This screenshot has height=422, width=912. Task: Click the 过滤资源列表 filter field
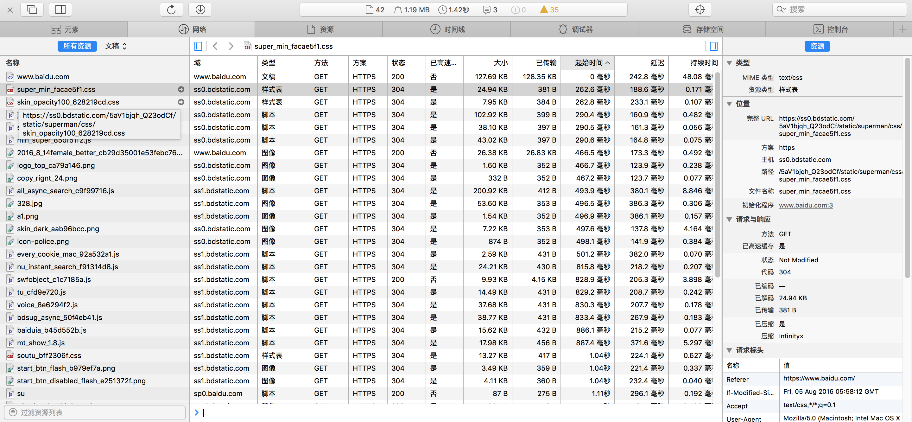click(95, 412)
